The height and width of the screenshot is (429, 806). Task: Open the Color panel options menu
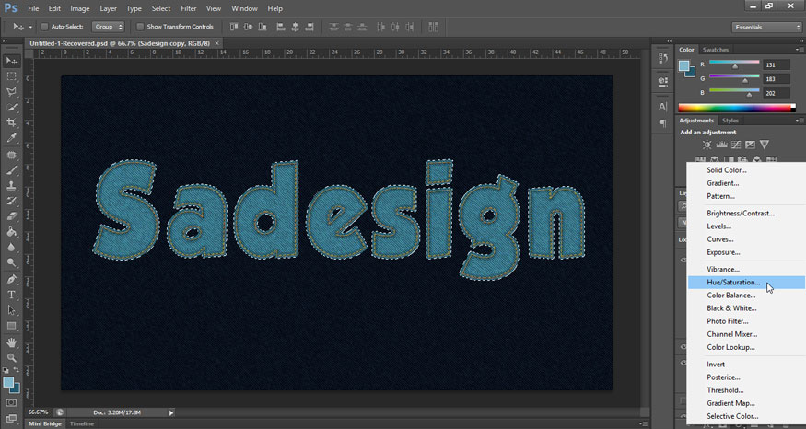pos(799,50)
